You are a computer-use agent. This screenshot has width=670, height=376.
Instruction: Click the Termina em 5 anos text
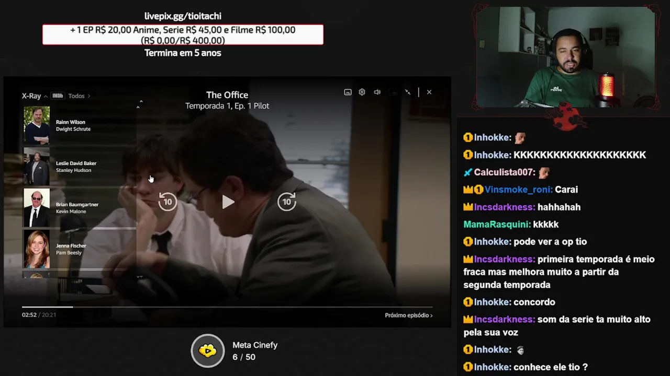click(183, 53)
